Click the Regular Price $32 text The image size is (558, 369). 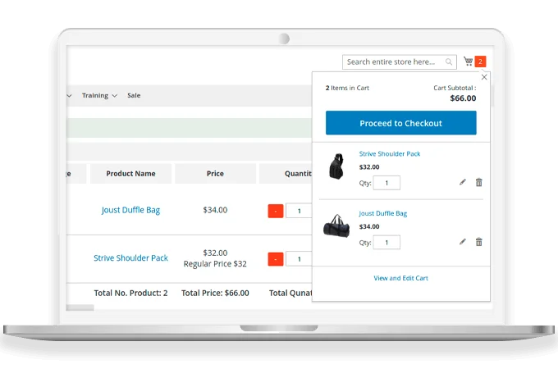pos(215,264)
